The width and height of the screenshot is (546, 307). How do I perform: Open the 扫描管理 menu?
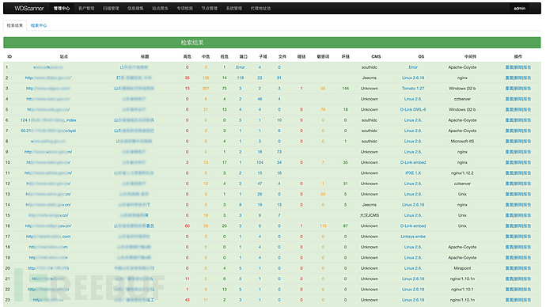[111, 9]
